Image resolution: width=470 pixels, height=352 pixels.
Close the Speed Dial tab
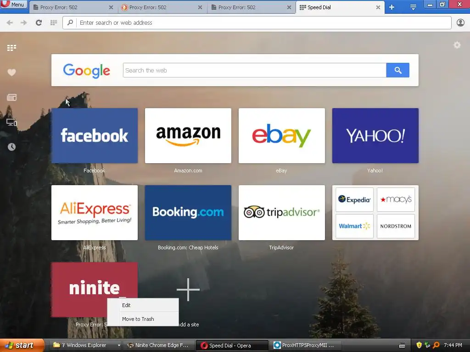coord(378,7)
